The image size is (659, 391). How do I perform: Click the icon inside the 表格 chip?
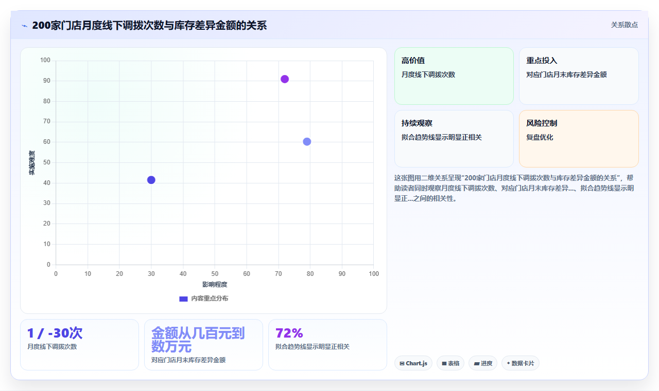click(444, 363)
